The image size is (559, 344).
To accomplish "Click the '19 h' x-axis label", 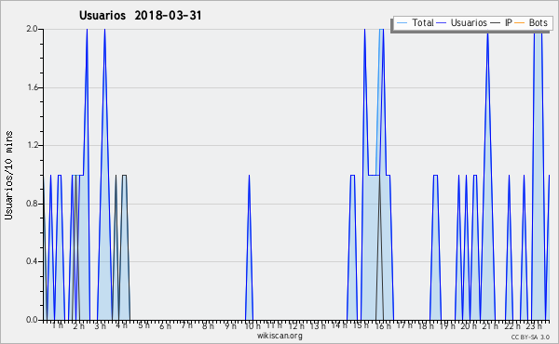I will click(x=448, y=325).
